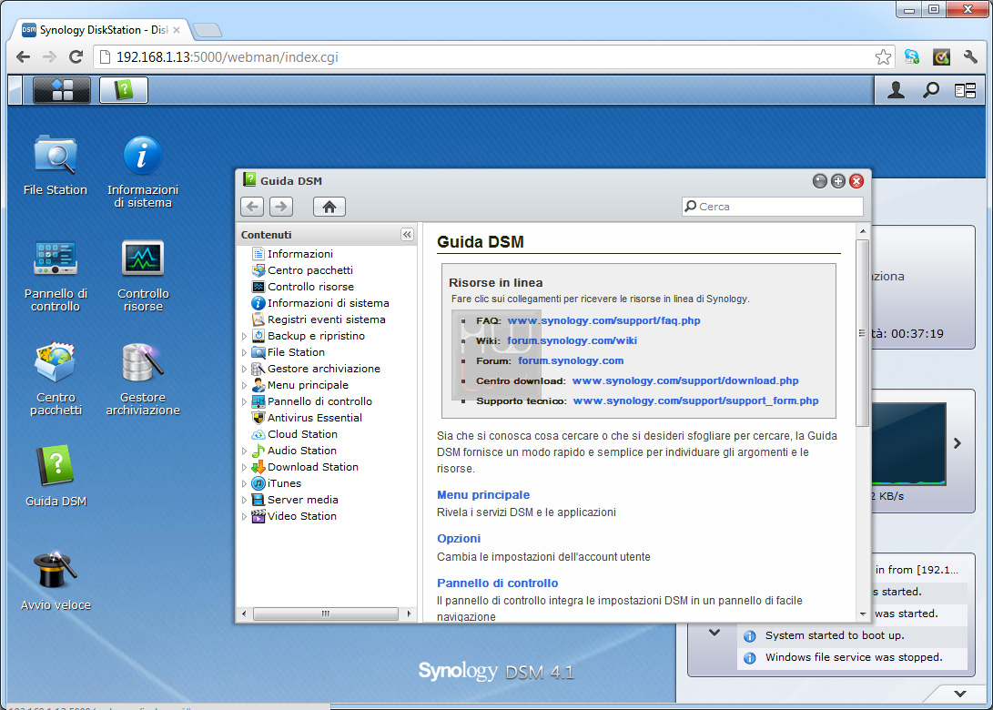Go back in Guida DSM help

pyautogui.click(x=252, y=207)
